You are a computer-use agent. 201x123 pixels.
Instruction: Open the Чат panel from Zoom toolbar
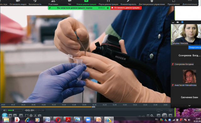coord(69,3)
